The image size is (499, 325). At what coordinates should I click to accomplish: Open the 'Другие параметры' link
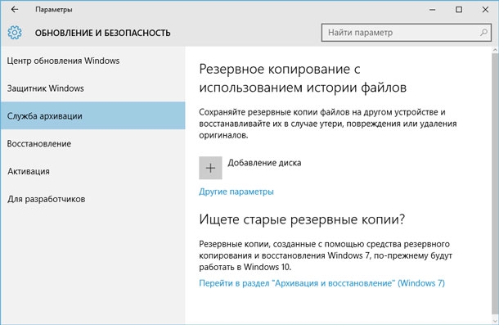tap(236, 192)
